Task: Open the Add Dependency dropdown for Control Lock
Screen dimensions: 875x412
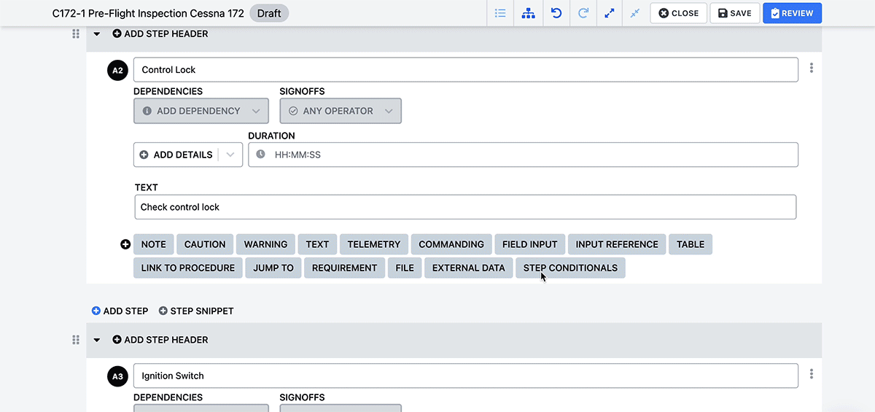Action: (201, 111)
